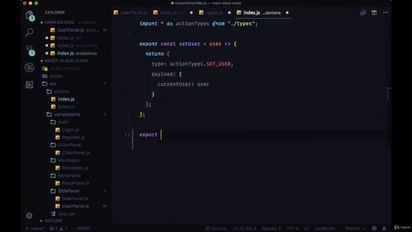The width and height of the screenshot is (412, 232).
Task: Open types.js under the actions folder
Action: pos(66,107)
